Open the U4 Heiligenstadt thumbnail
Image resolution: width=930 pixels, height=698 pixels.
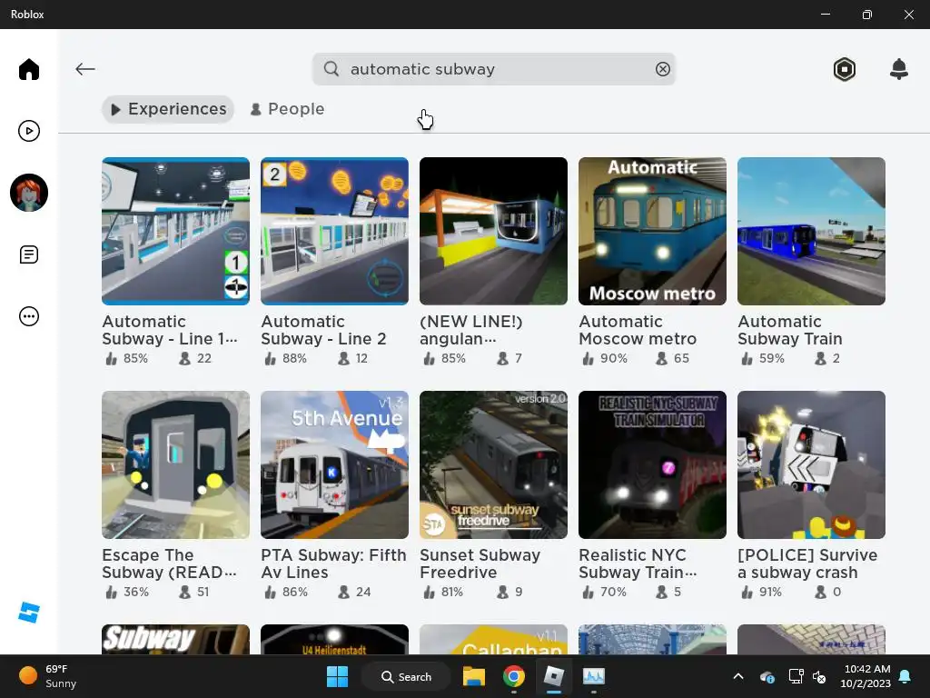point(334,640)
